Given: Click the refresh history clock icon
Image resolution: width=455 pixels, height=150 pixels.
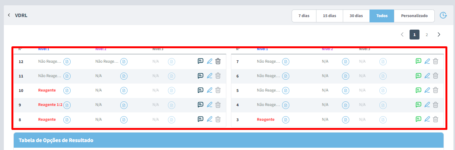Looking at the screenshot, I should point(443,16).
